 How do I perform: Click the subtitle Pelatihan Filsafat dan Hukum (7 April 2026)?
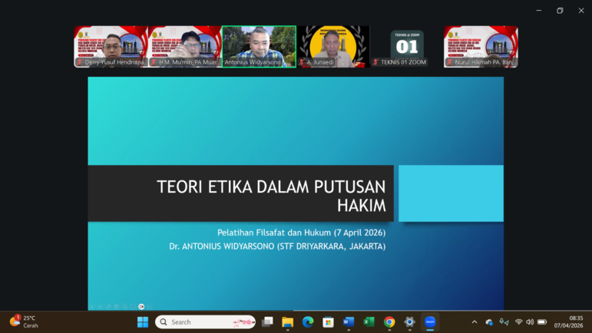(x=301, y=232)
